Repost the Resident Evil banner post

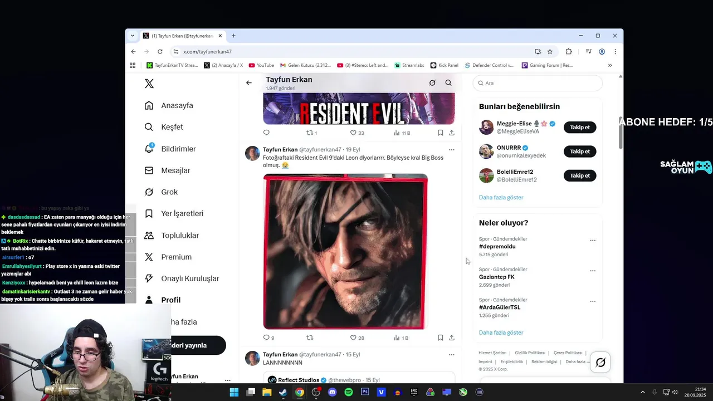312,133
